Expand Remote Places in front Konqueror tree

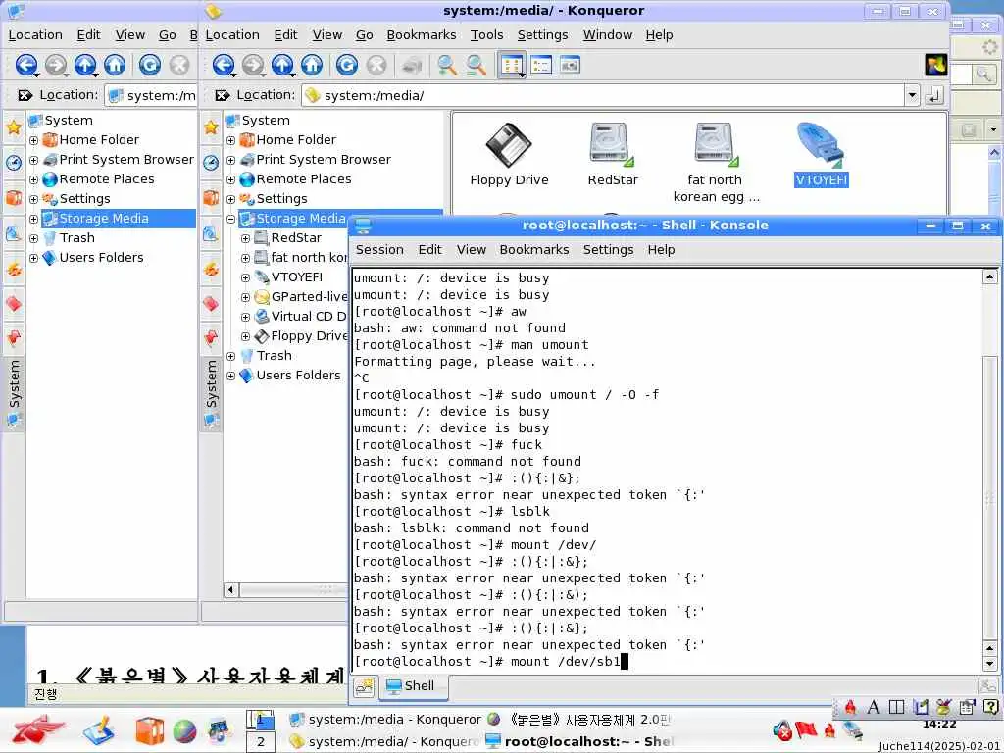pyautogui.click(x=231, y=179)
